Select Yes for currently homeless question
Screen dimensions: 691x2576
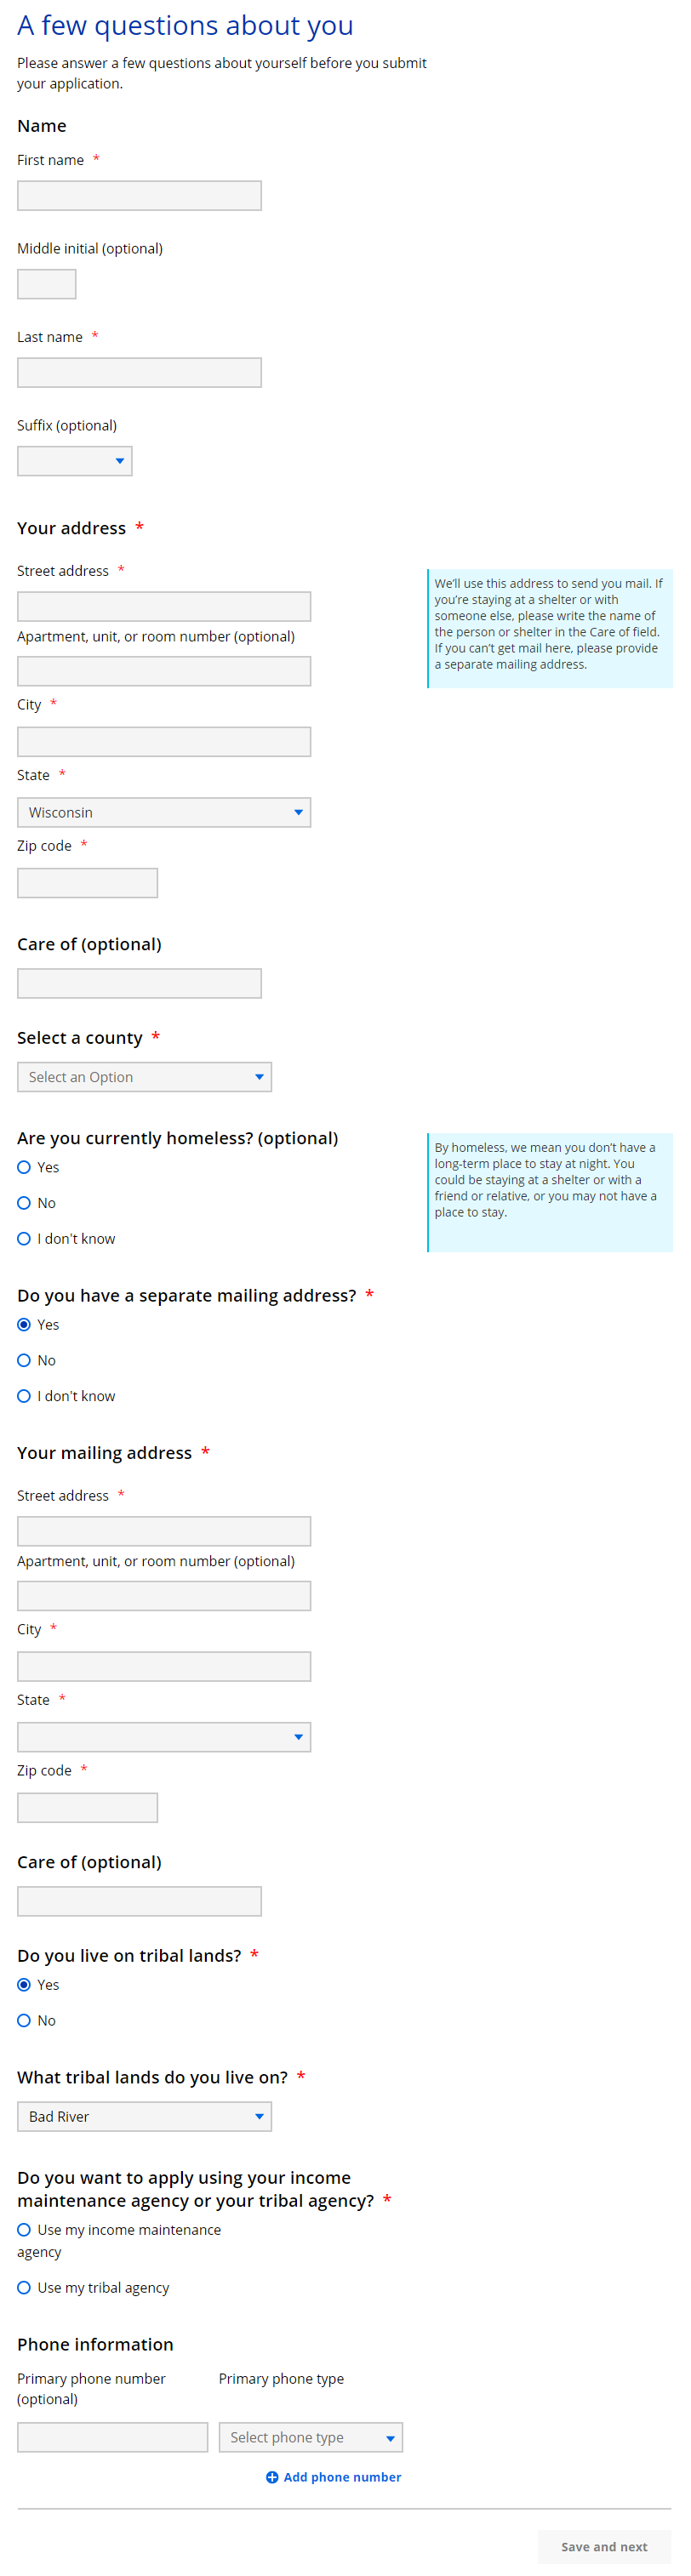click(x=24, y=1167)
